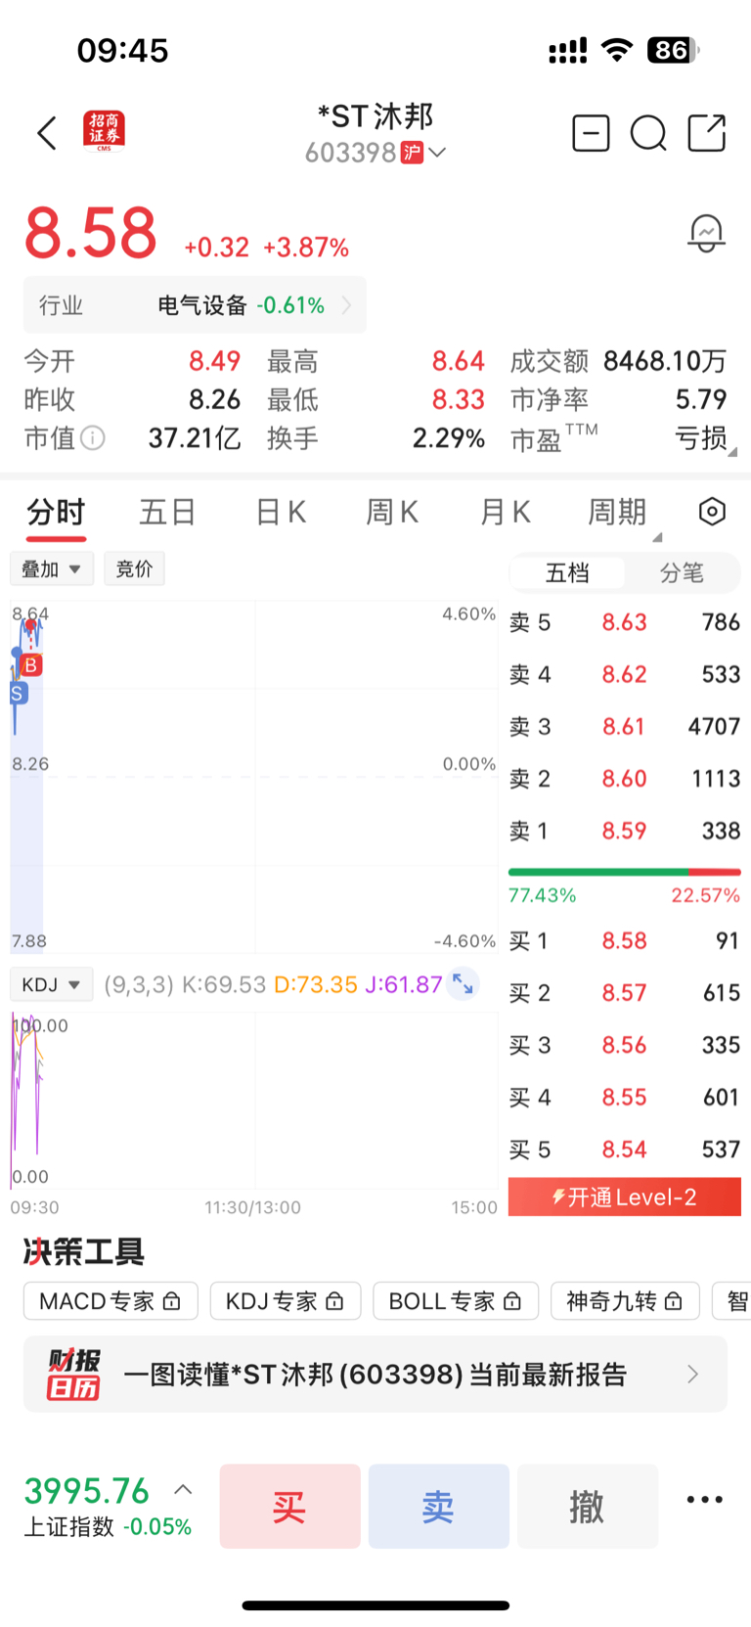Select 买4 price 8.55 row
The height and width of the screenshot is (1627, 751).
625,1097
